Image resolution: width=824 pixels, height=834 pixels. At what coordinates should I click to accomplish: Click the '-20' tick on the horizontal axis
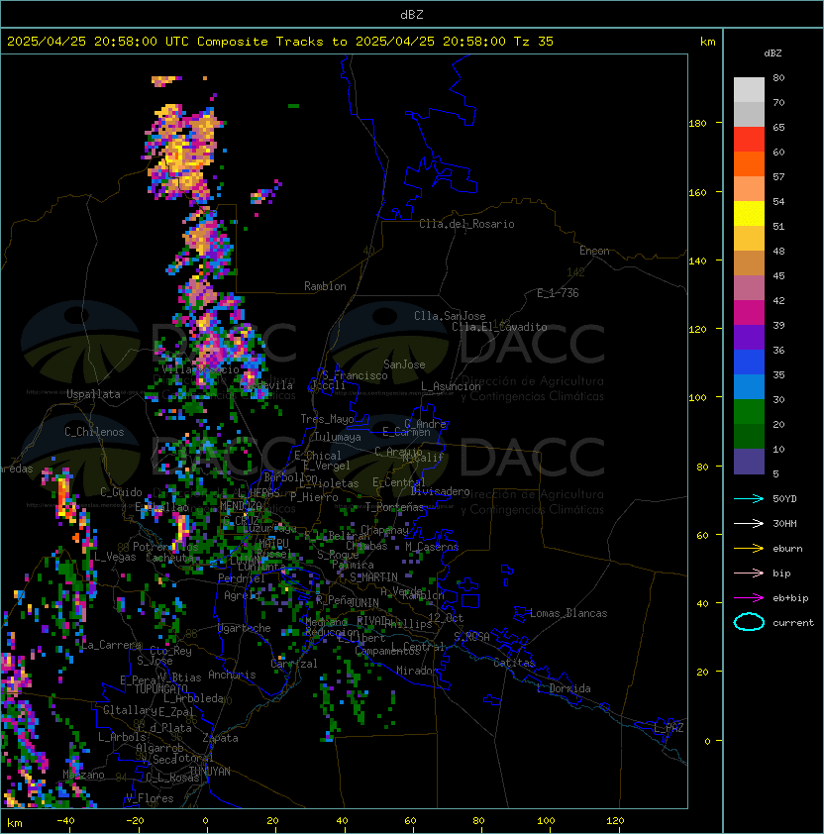click(x=135, y=821)
